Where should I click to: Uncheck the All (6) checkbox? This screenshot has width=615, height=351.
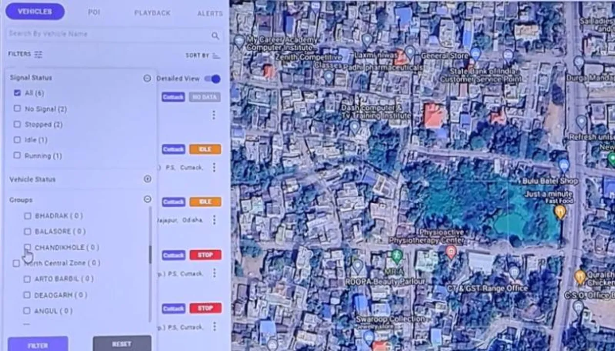pyautogui.click(x=18, y=93)
